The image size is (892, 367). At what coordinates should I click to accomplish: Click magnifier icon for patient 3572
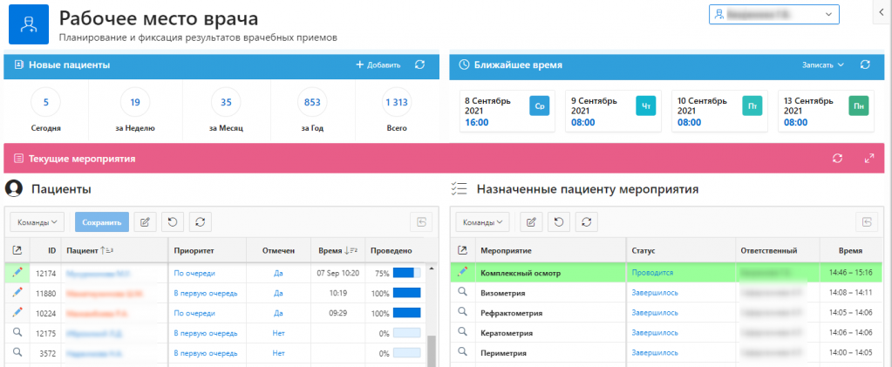coord(17,352)
